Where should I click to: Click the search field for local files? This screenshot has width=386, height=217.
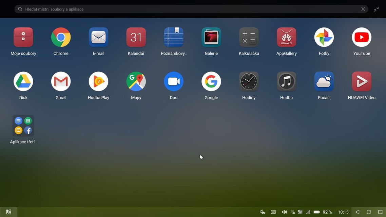pos(187,9)
